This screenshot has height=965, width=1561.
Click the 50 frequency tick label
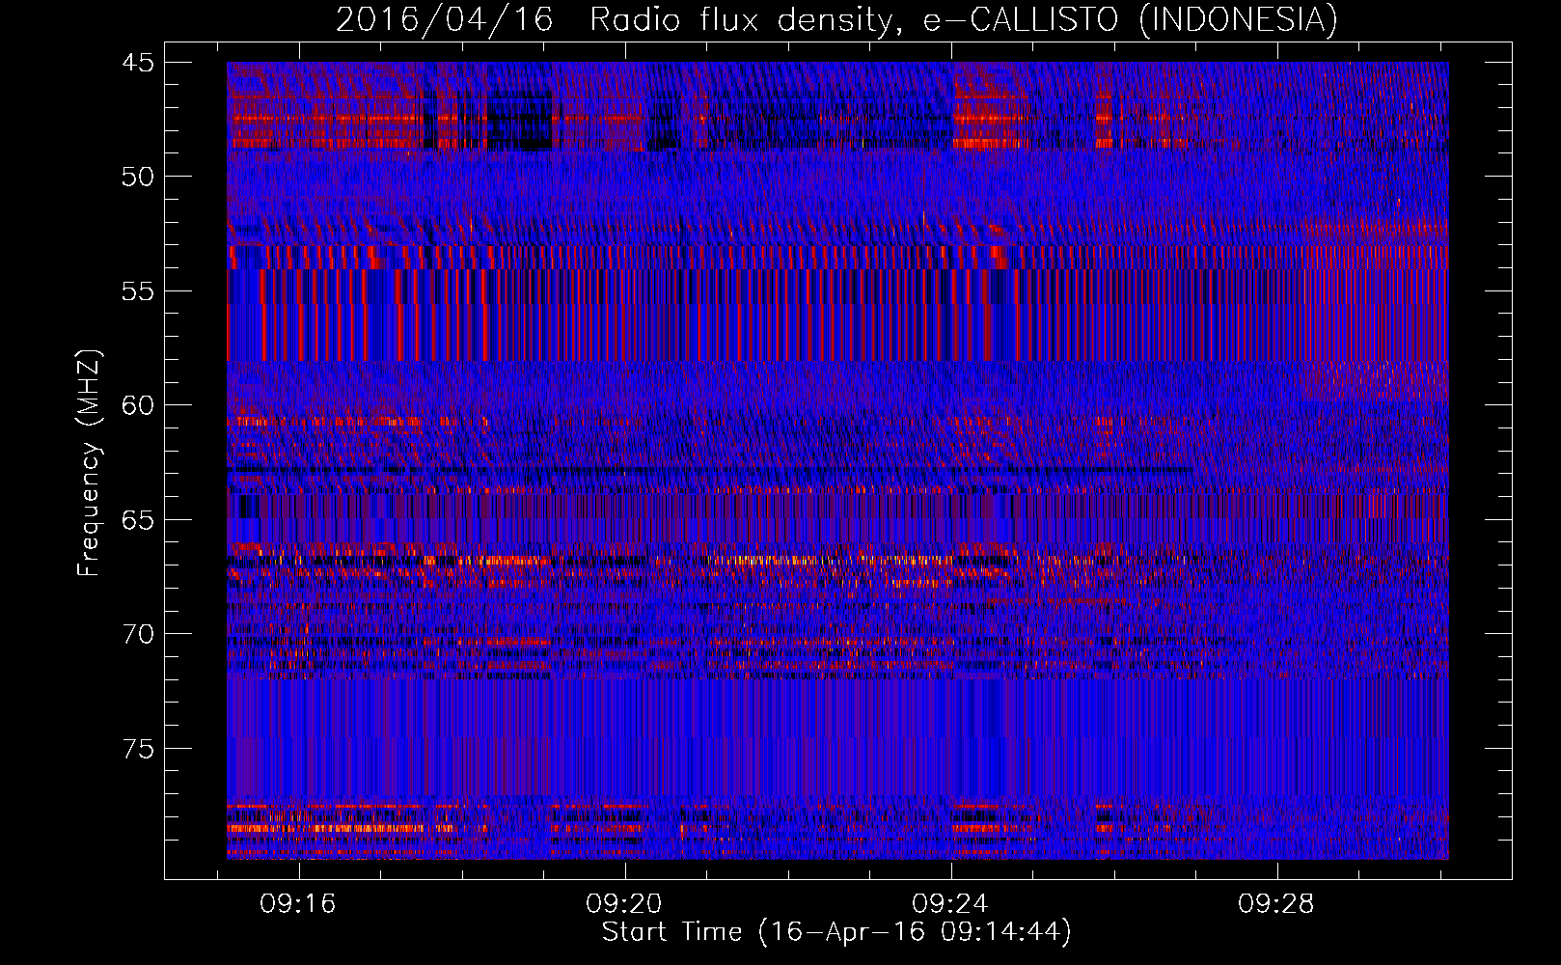(138, 177)
